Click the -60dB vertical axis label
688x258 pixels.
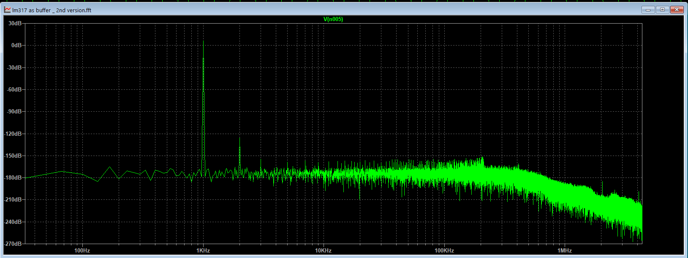pyautogui.click(x=14, y=89)
